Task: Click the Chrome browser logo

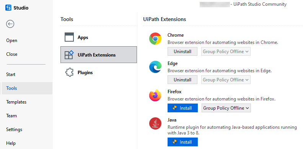Action: point(155,39)
